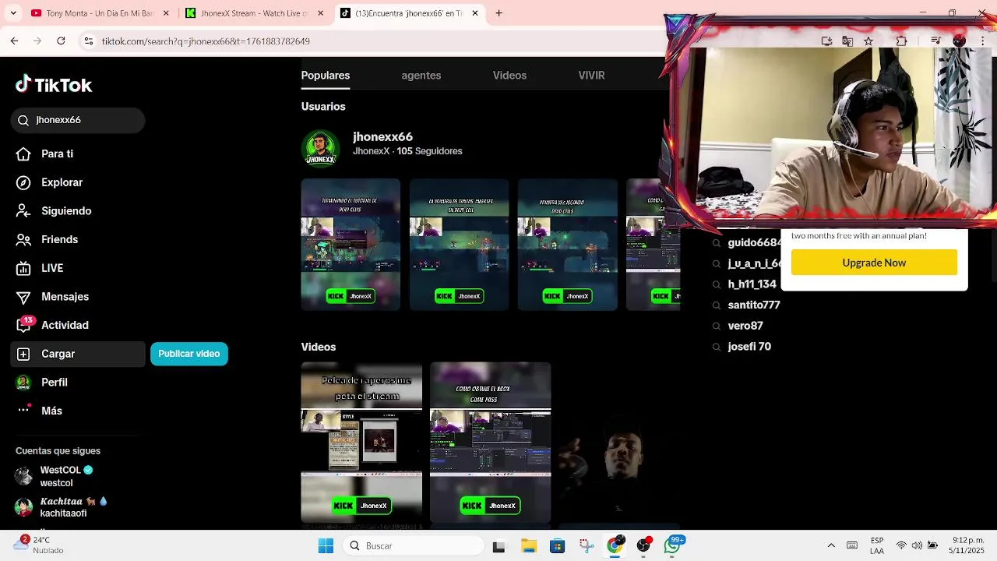Switch to JhonexX Stream Kick tab
The height and width of the screenshot is (561, 997).
point(254,13)
